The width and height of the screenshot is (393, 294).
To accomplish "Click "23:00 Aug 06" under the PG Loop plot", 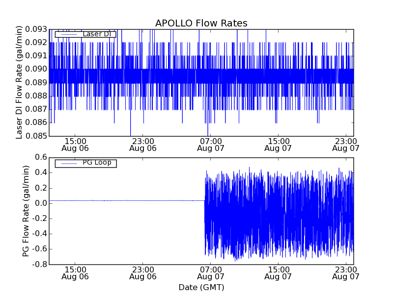I will (143, 273).
